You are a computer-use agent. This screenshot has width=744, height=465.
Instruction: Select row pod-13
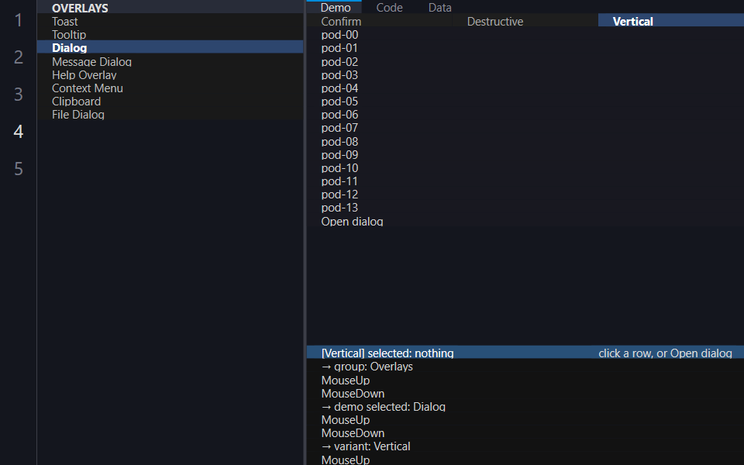tap(525, 208)
